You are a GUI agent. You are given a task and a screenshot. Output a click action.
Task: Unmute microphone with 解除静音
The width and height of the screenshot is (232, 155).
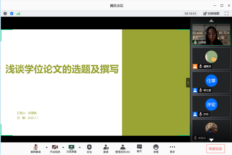coord(36,149)
